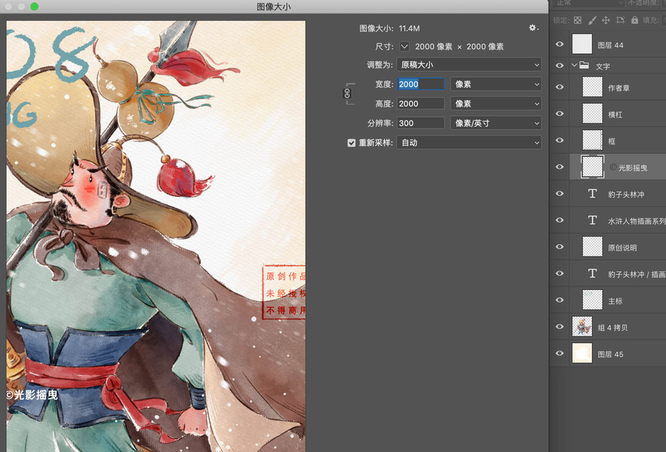Click the lock image pixels brush icon
The image size is (666, 452).
pos(592,20)
